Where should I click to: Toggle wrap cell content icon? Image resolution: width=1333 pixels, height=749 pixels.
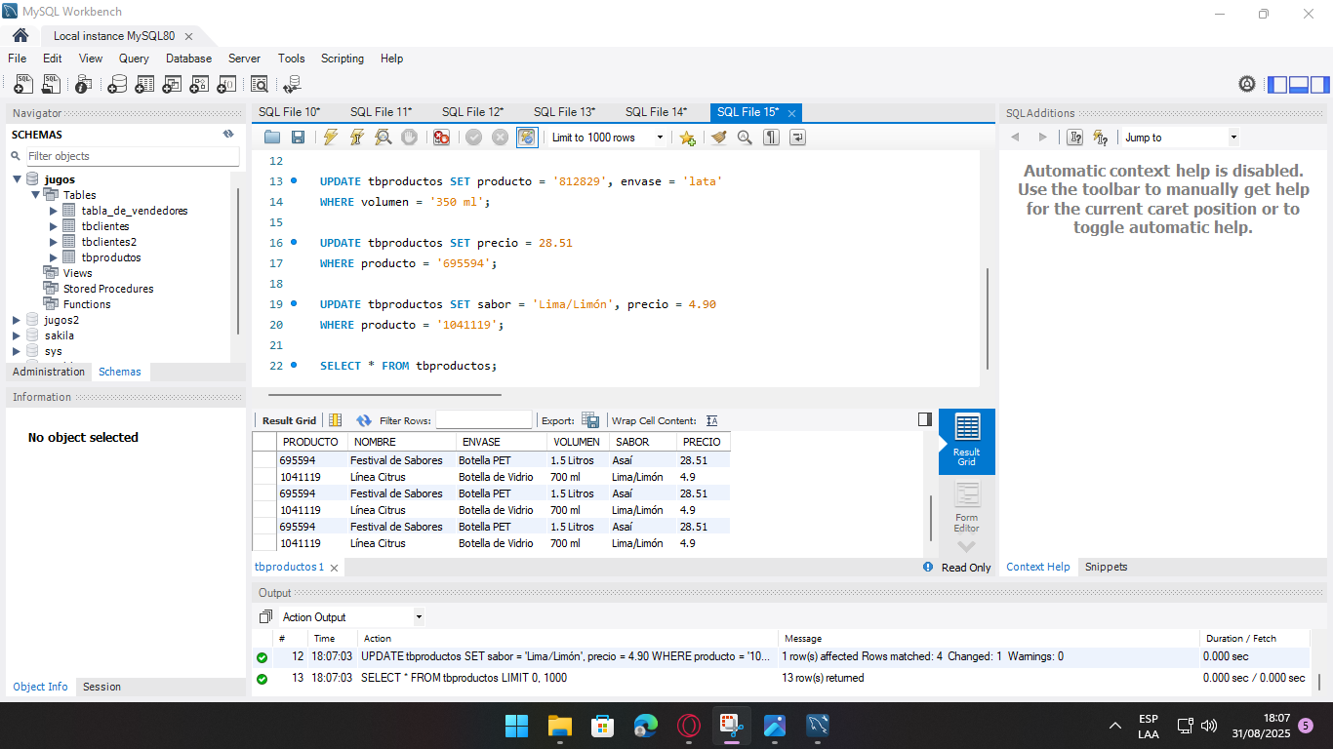point(712,420)
